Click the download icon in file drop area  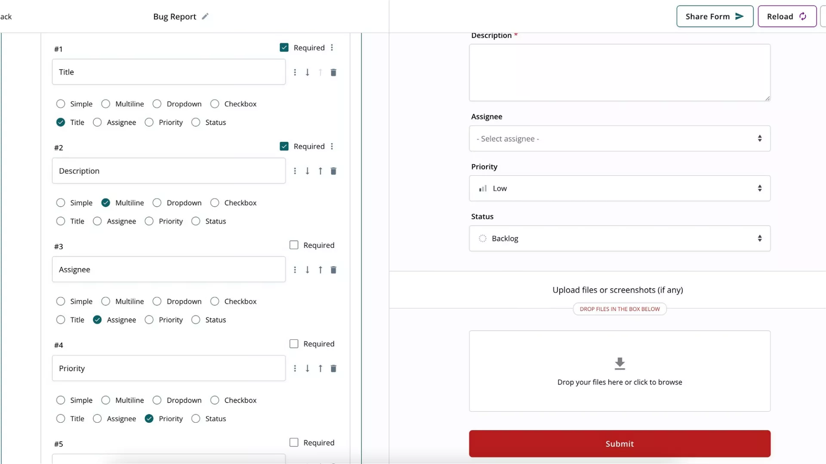pyautogui.click(x=619, y=363)
